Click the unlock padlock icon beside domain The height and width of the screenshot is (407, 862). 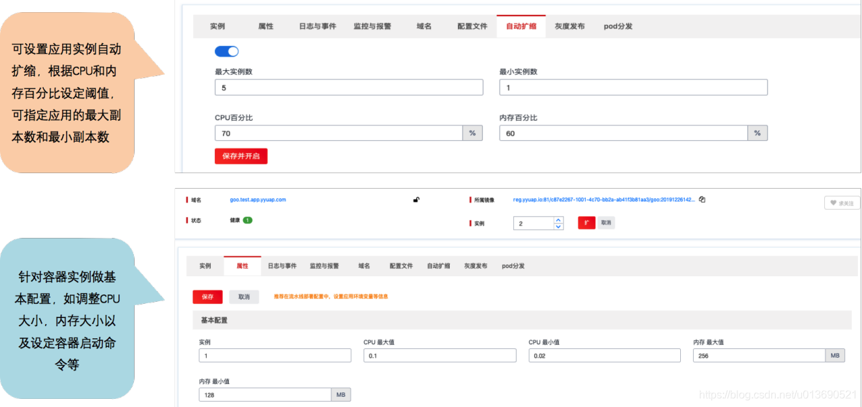click(x=417, y=199)
